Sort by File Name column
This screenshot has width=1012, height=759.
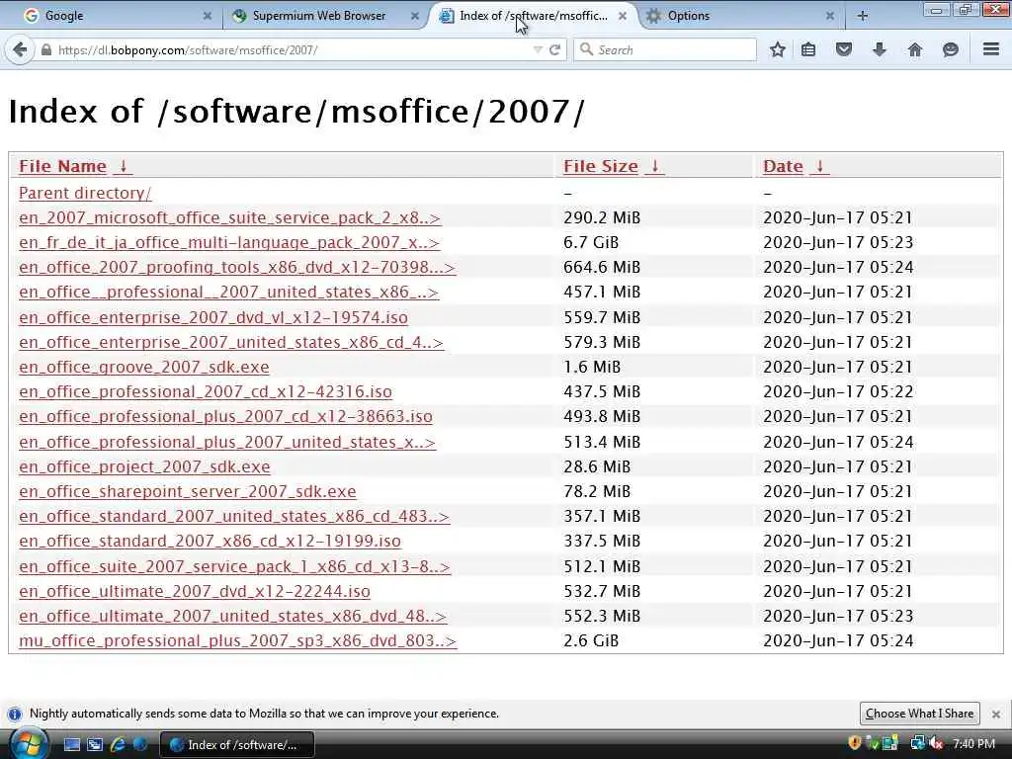coord(62,166)
